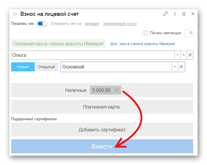Click the client field containing Ольга

pyautogui.click(x=93, y=55)
